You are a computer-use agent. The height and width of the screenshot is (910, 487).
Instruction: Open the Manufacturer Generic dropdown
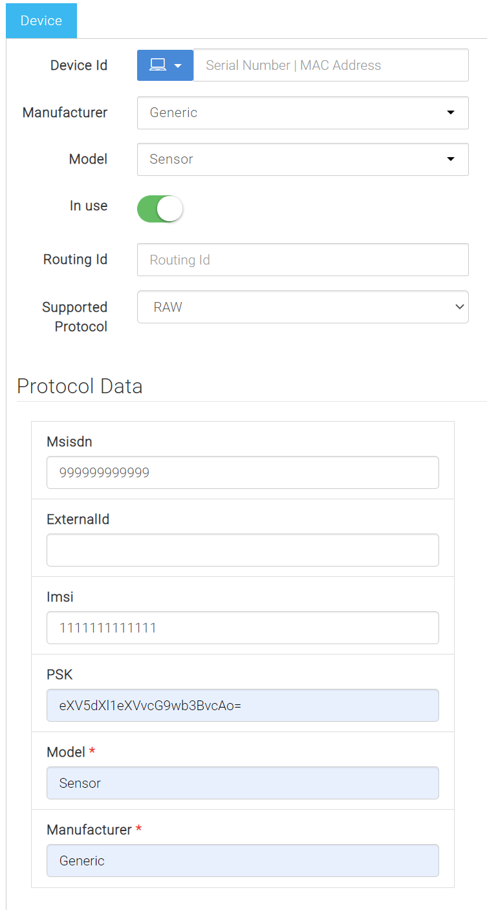point(303,113)
